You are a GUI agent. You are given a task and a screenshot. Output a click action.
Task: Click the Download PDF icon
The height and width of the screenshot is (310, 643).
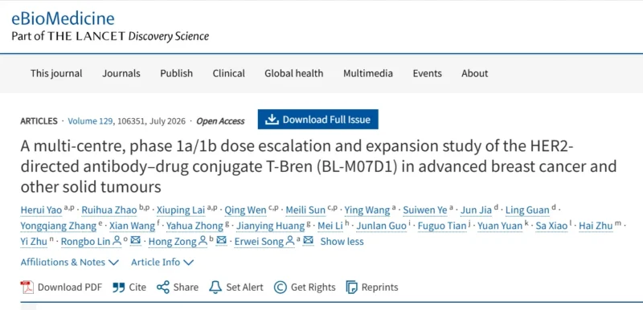coord(27,287)
